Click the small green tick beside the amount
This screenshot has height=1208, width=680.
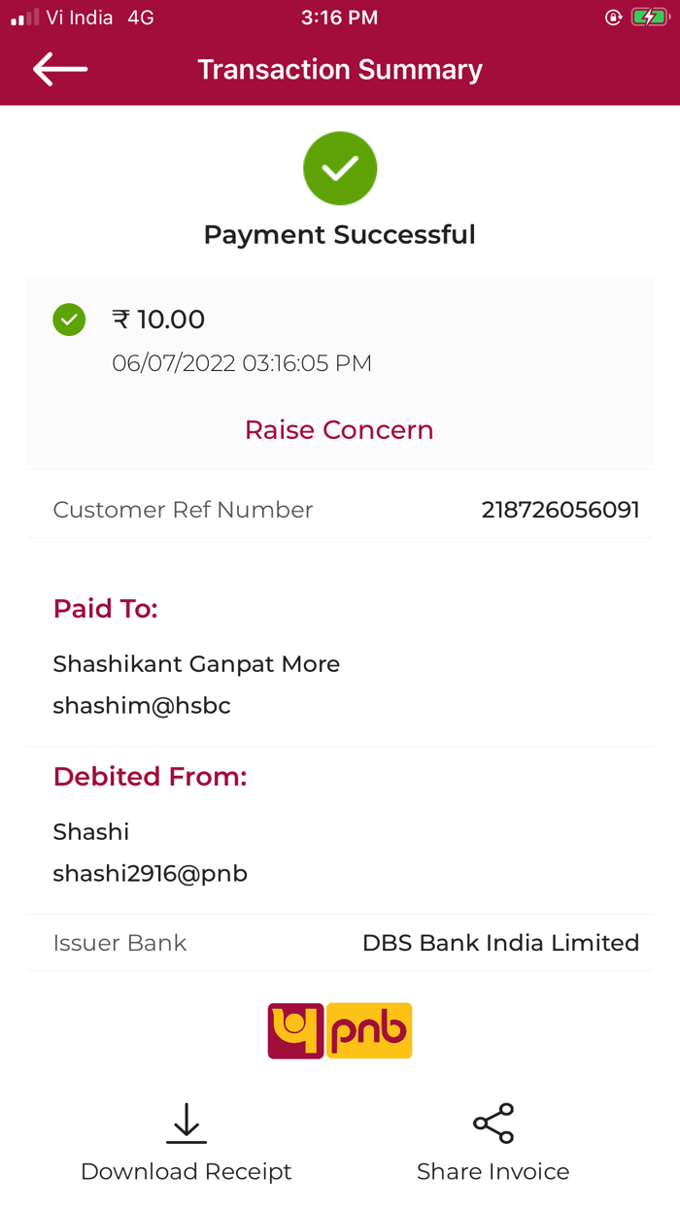[x=68, y=319]
